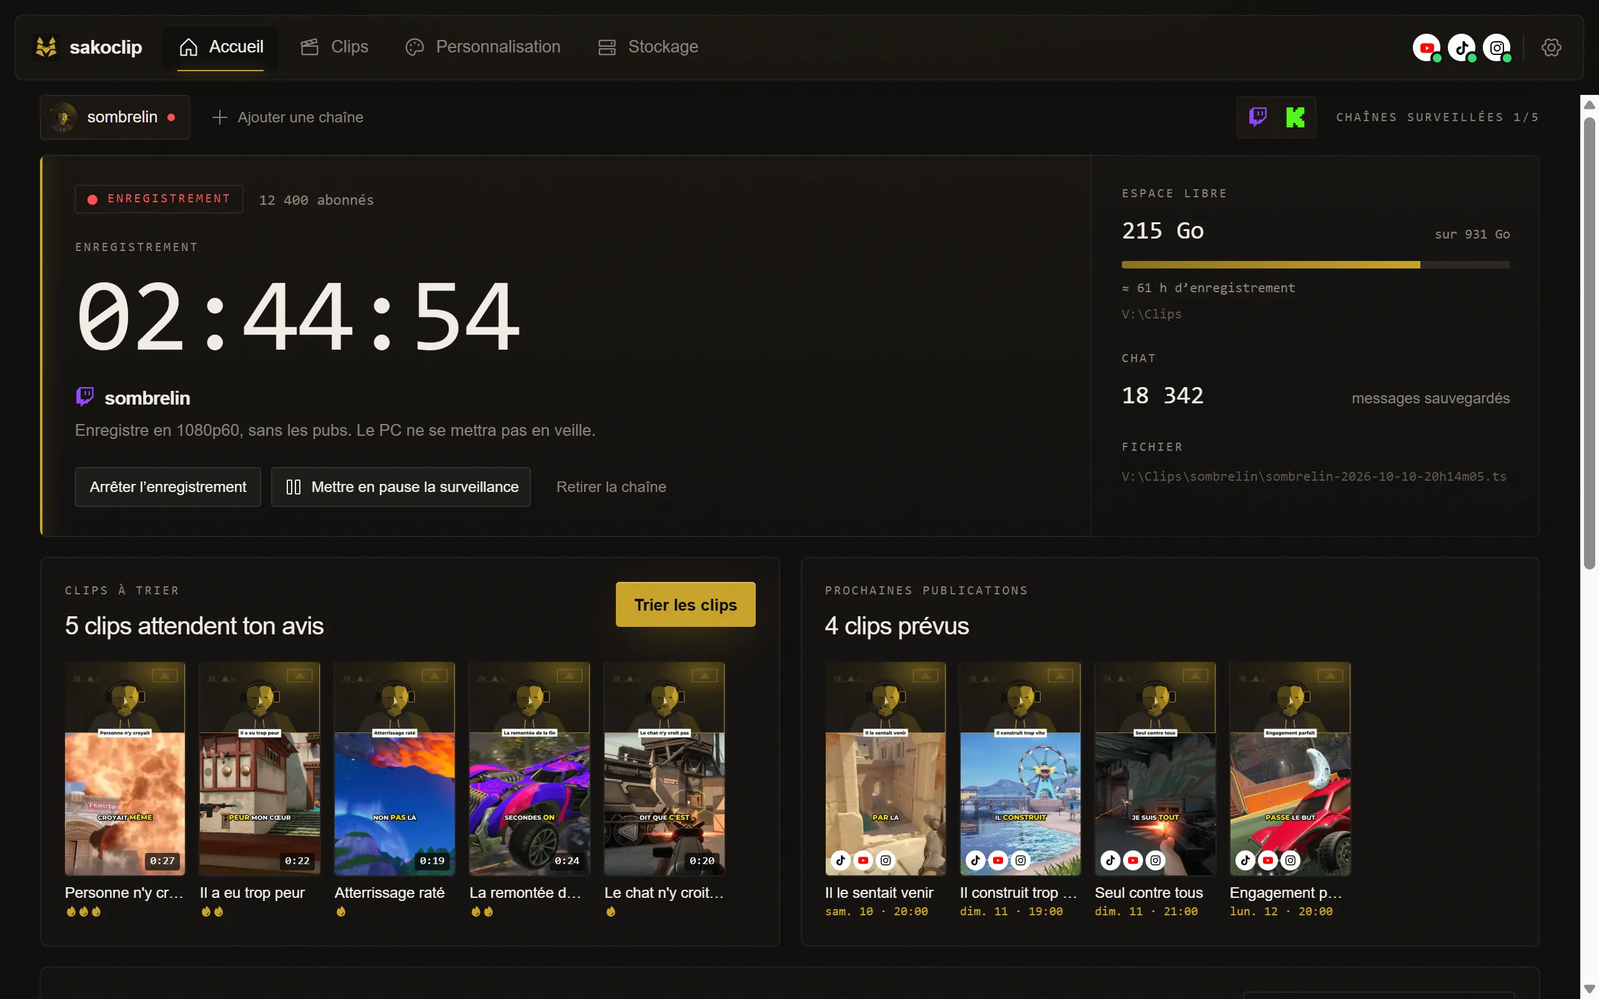Open the Il a eu trop peur thumbnail
The height and width of the screenshot is (999, 1599).
point(260,769)
